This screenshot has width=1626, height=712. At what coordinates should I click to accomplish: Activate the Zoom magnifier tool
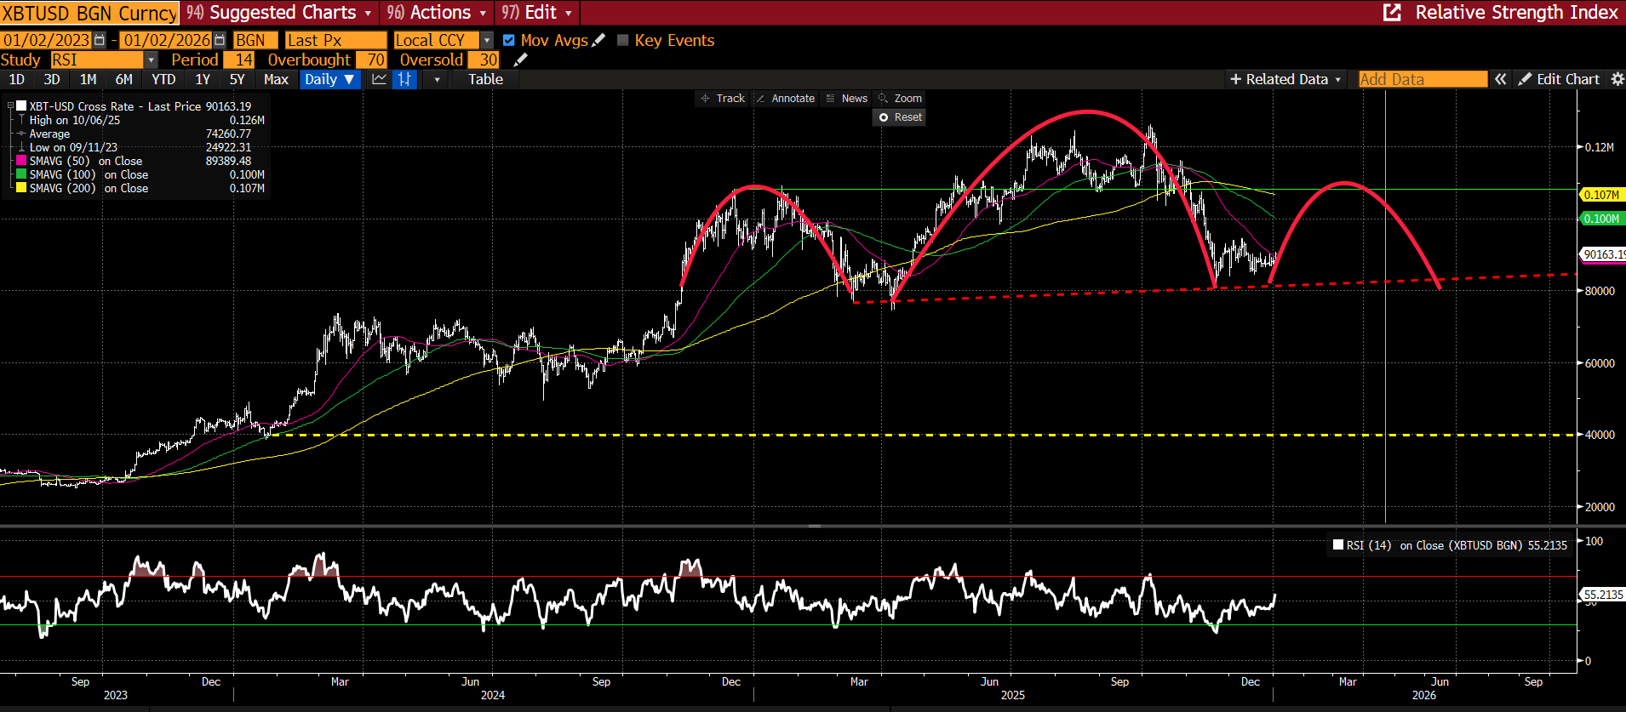pyautogui.click(x=901, y=99)
